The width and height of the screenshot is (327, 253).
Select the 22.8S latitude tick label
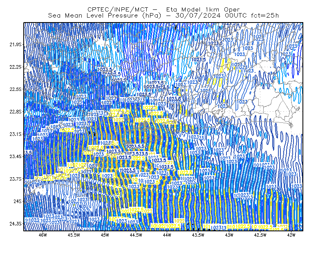coord(16,112)
